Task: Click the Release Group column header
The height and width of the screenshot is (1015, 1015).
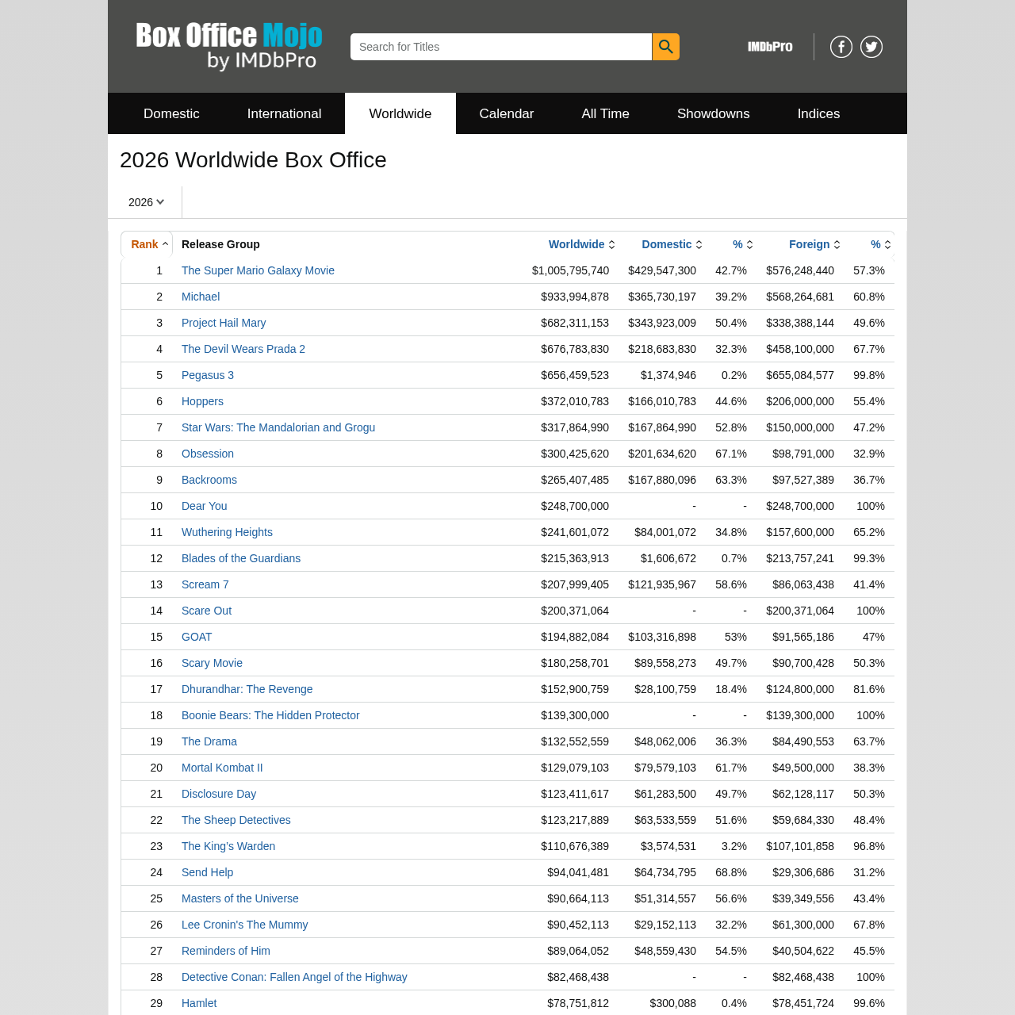Action: [220, 244]
